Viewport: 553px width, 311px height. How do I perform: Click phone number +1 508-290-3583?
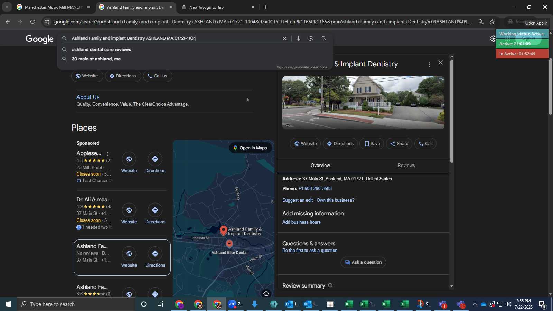click(315, 189)
